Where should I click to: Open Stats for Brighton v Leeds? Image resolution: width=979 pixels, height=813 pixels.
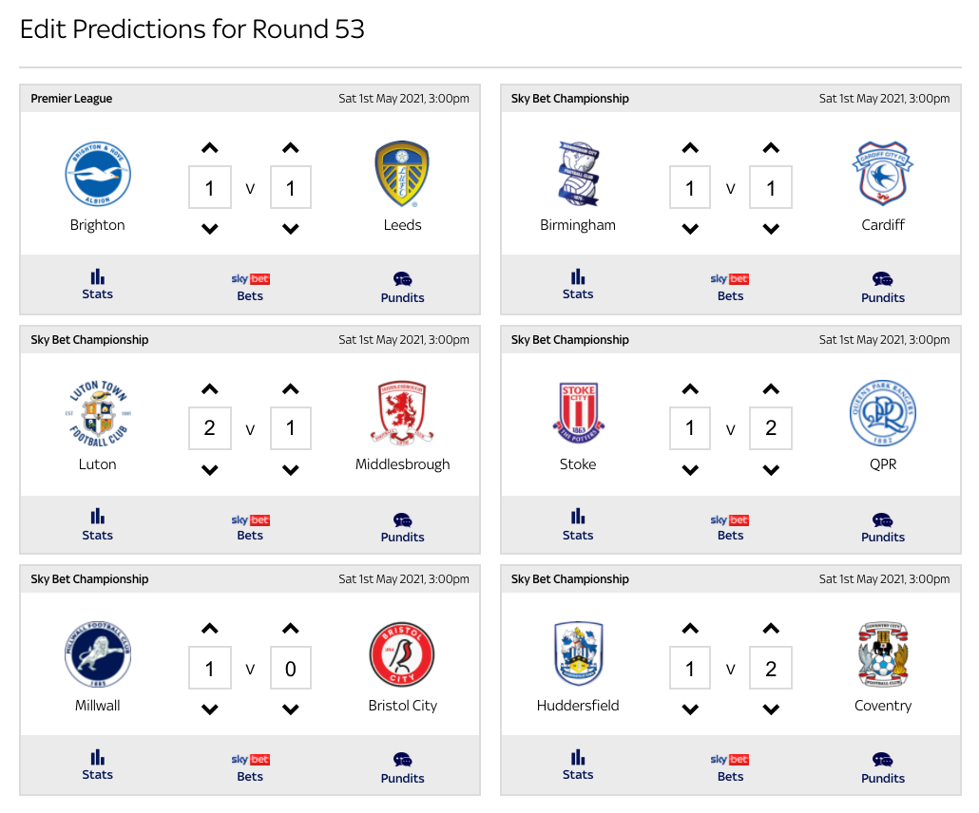coord(97,284)
